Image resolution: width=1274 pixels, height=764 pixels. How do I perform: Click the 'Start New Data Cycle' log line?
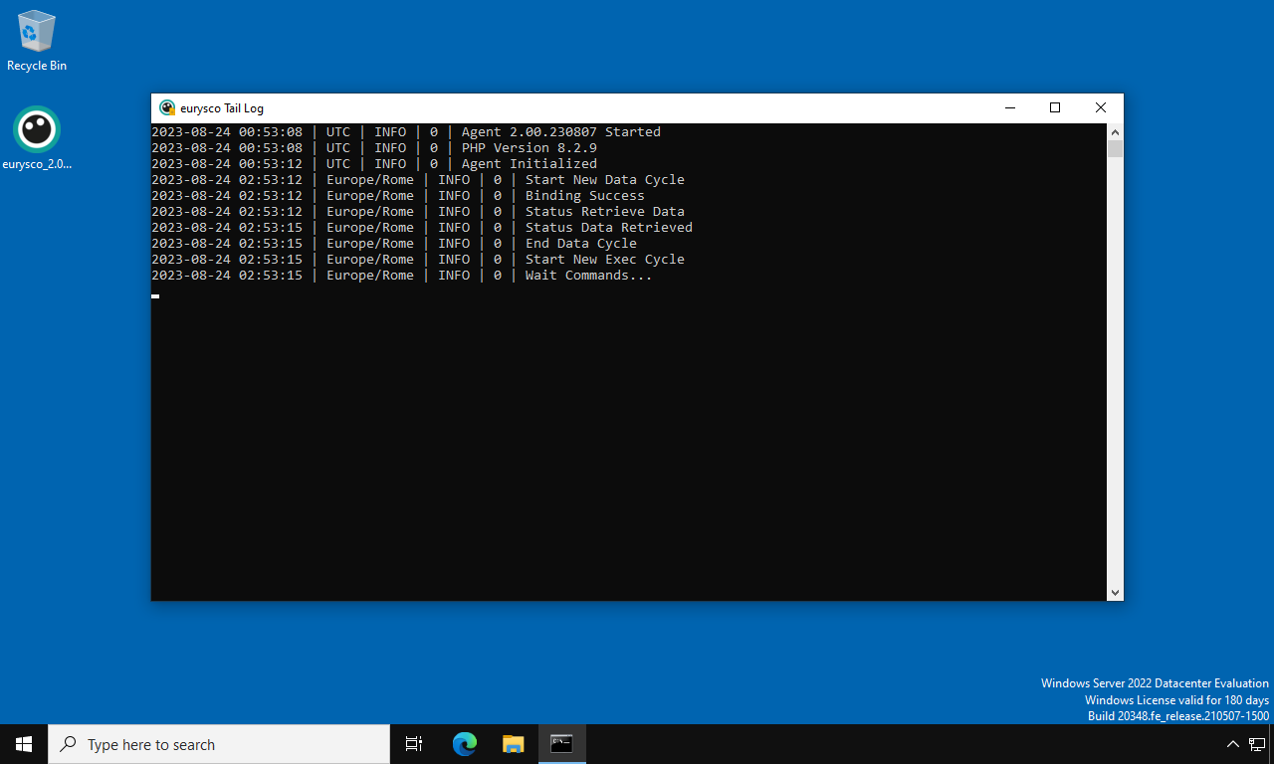coord(418,179)
